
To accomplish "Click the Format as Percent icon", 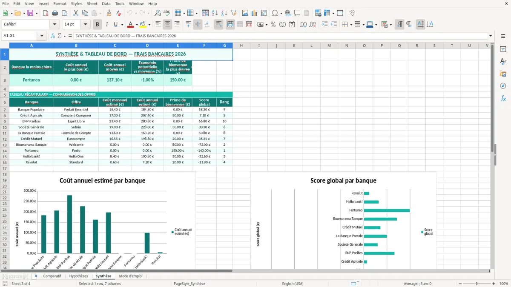I will coord(273,25).
